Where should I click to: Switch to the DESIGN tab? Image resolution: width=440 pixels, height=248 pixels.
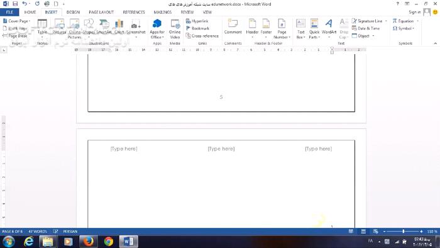[73, 13]
